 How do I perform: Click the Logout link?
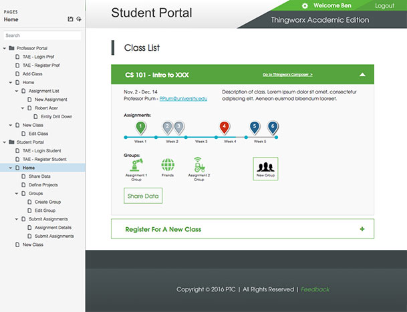pyautogui.click(x=384, y=5)
